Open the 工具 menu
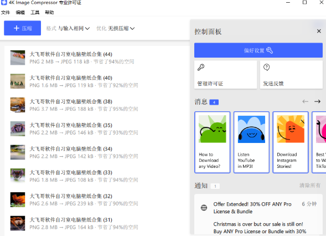The height and width of the screenshot is (236, 326). pos(35,13)
